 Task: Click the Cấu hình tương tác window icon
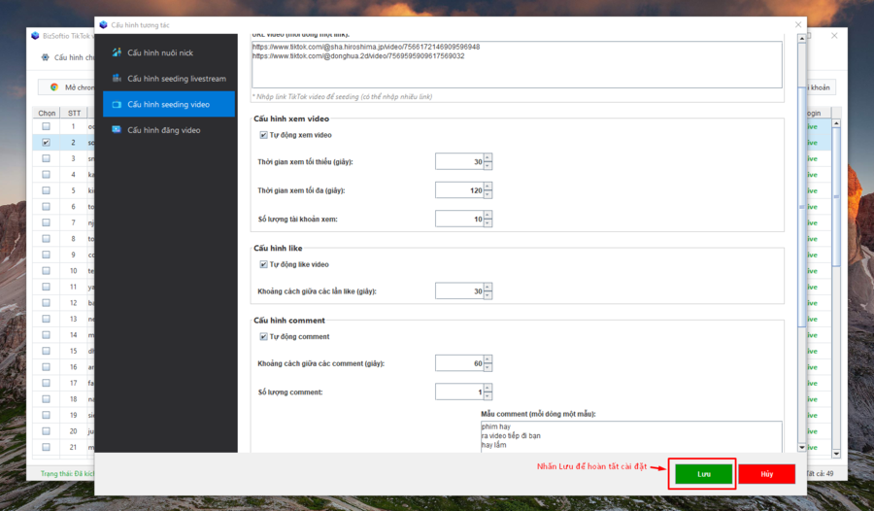point(103,23)
